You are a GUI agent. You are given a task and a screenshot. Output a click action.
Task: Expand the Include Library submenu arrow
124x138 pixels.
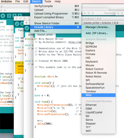(x=78, y=27)
